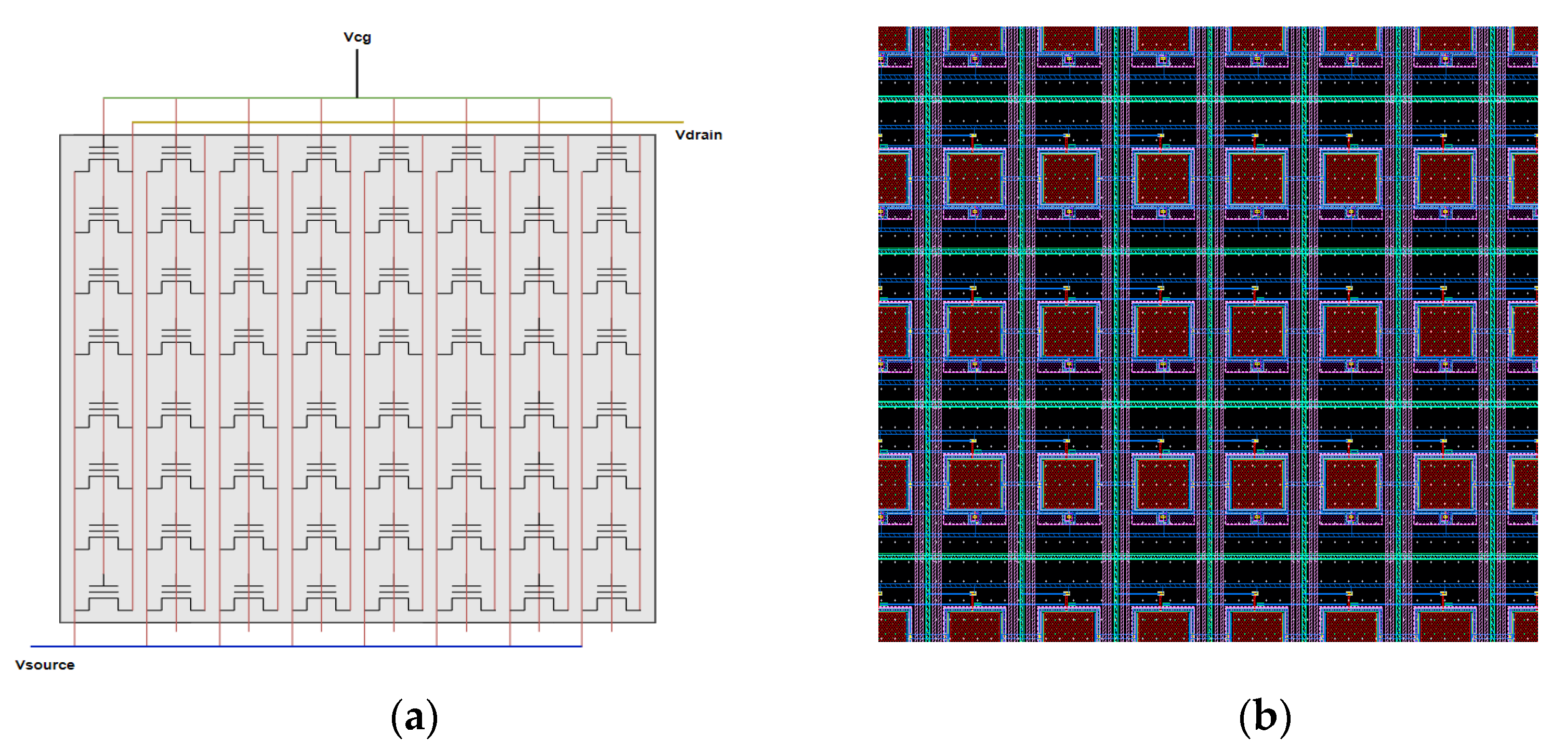Click the green horizontal Vcg bus line
1552x750 pixels.
click(x=283, y=98)
